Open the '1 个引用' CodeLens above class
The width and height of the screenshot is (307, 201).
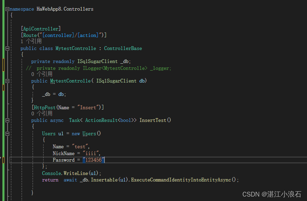pos(31,41)
